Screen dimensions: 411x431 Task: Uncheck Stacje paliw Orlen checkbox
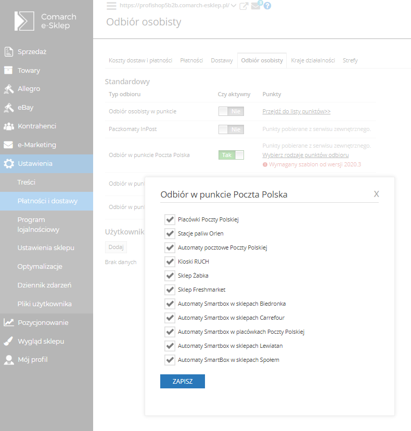[x=170, y=233]
